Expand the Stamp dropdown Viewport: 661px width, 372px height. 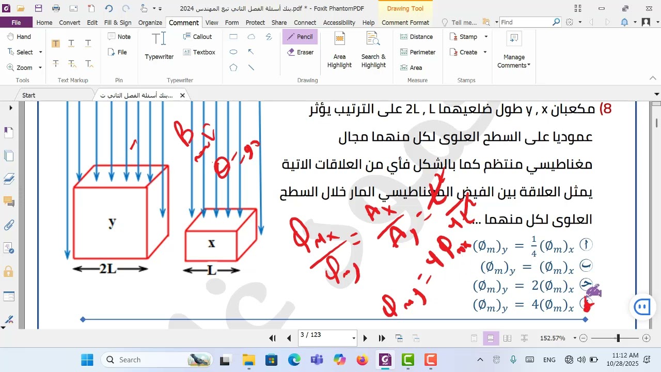click(x=485, y=37)
